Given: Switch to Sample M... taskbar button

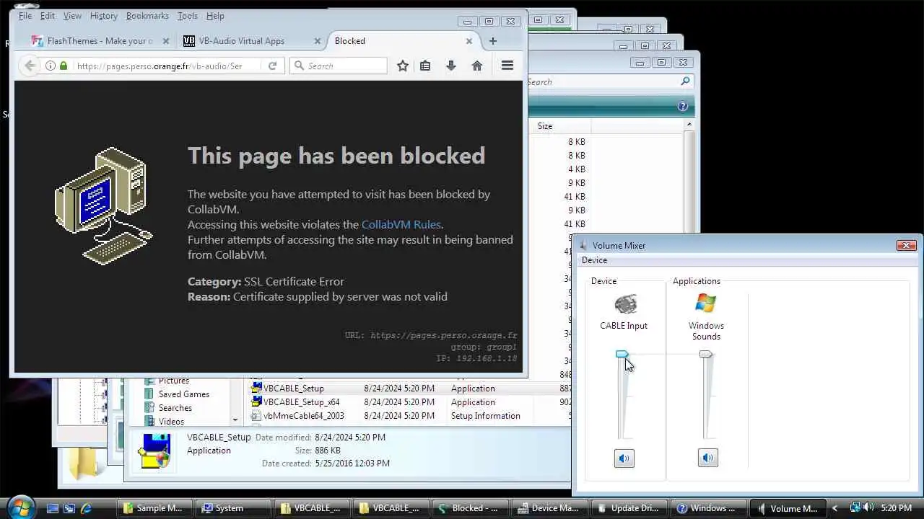Looking at the screenshot, I should point(156,508).
